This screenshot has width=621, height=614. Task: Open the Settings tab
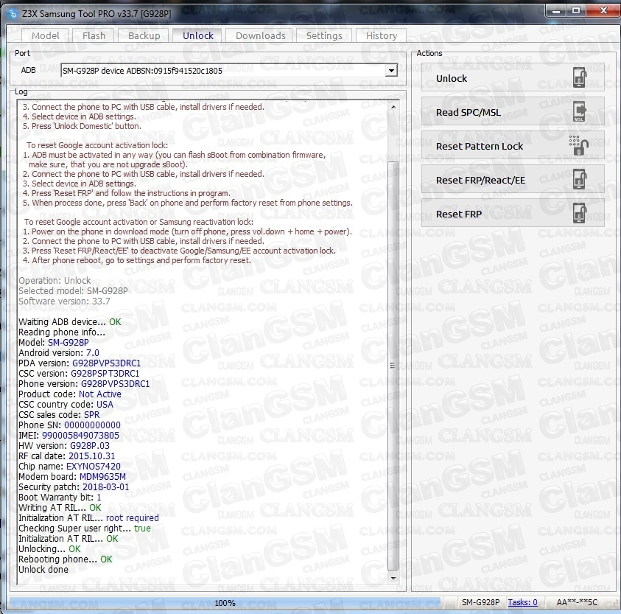click(324, 35)
